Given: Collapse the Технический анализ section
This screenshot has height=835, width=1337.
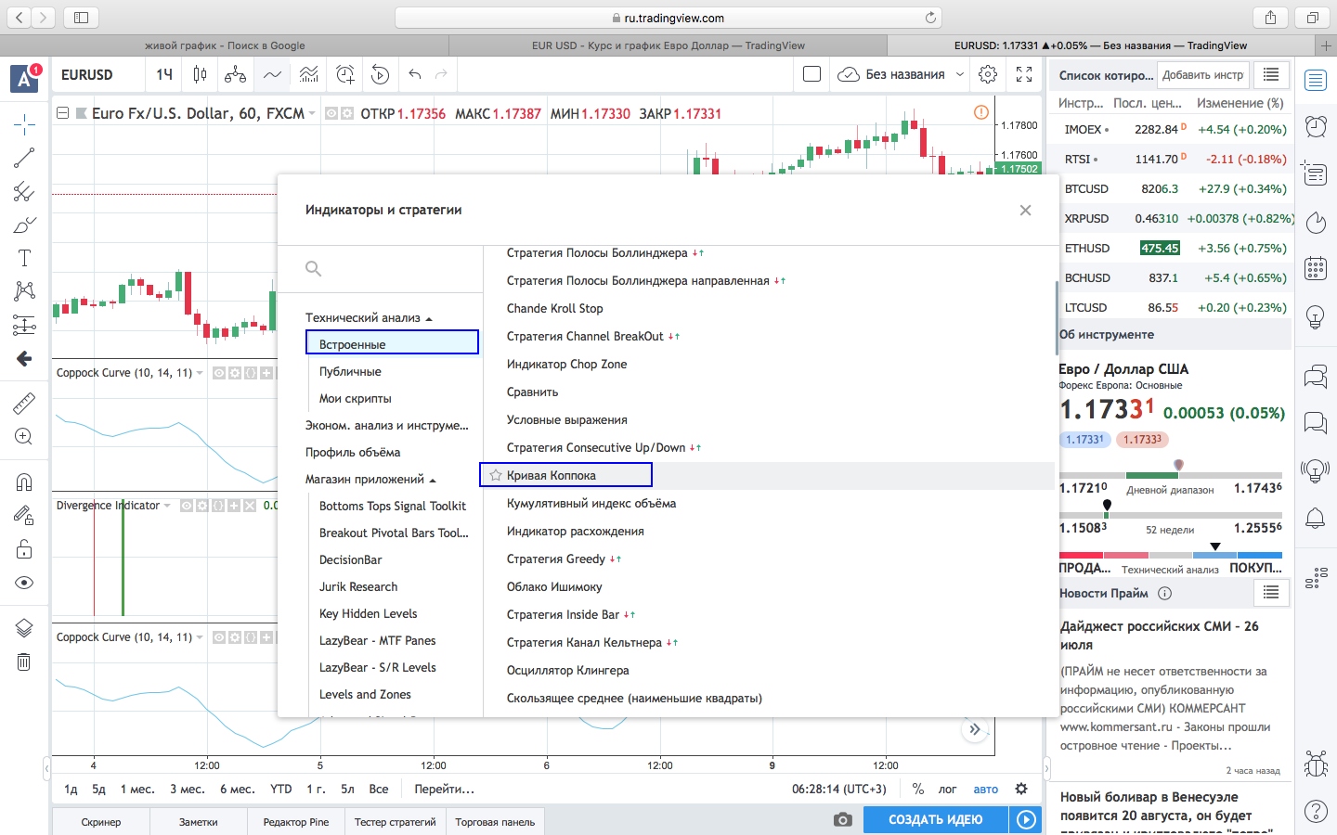Looking at the screenshot, I should 369,317.
